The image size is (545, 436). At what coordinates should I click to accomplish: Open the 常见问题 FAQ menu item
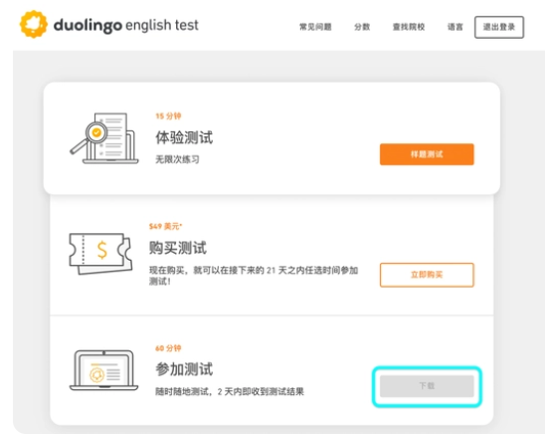[x=315, y=27]
